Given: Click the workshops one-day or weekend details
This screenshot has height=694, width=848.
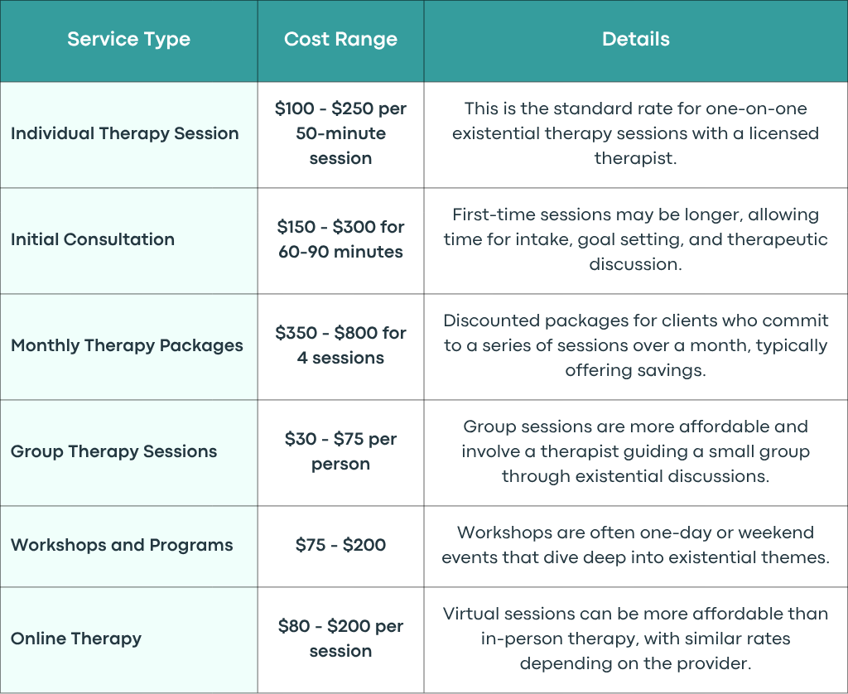Looking at the screenshot, I should 635,545.
